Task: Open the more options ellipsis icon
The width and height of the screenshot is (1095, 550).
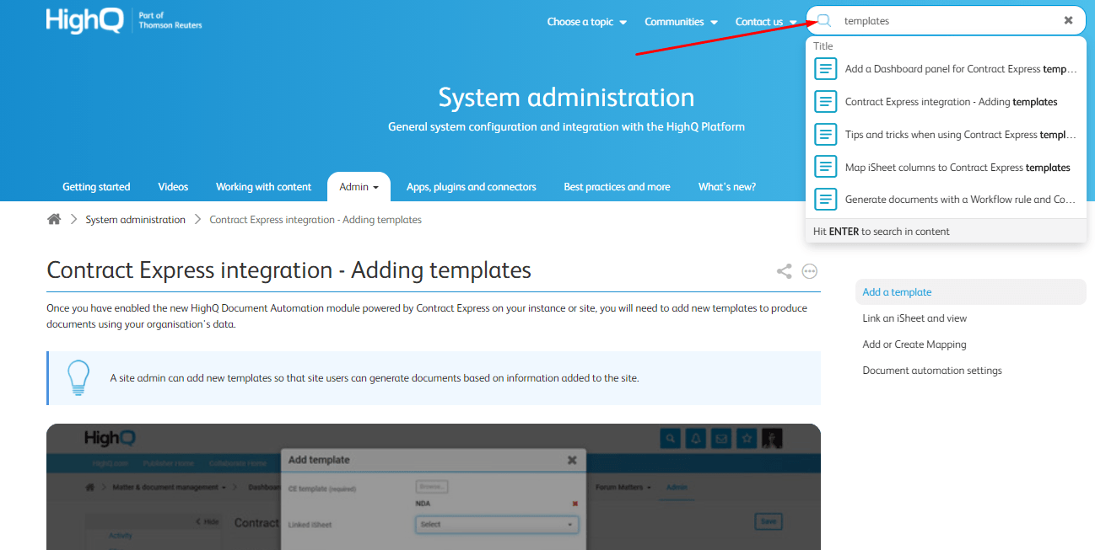Action: (x=810, y=271)
